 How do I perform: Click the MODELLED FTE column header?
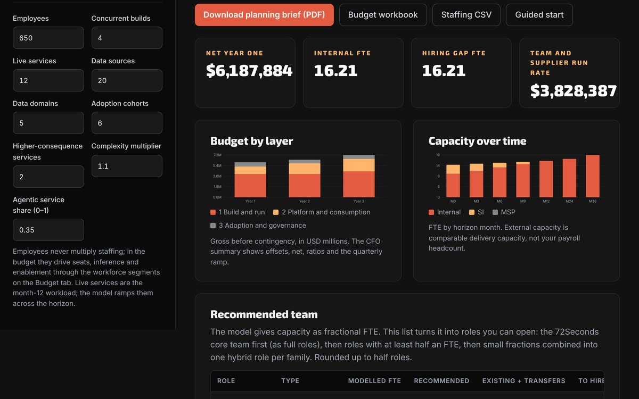pos(374,381)
